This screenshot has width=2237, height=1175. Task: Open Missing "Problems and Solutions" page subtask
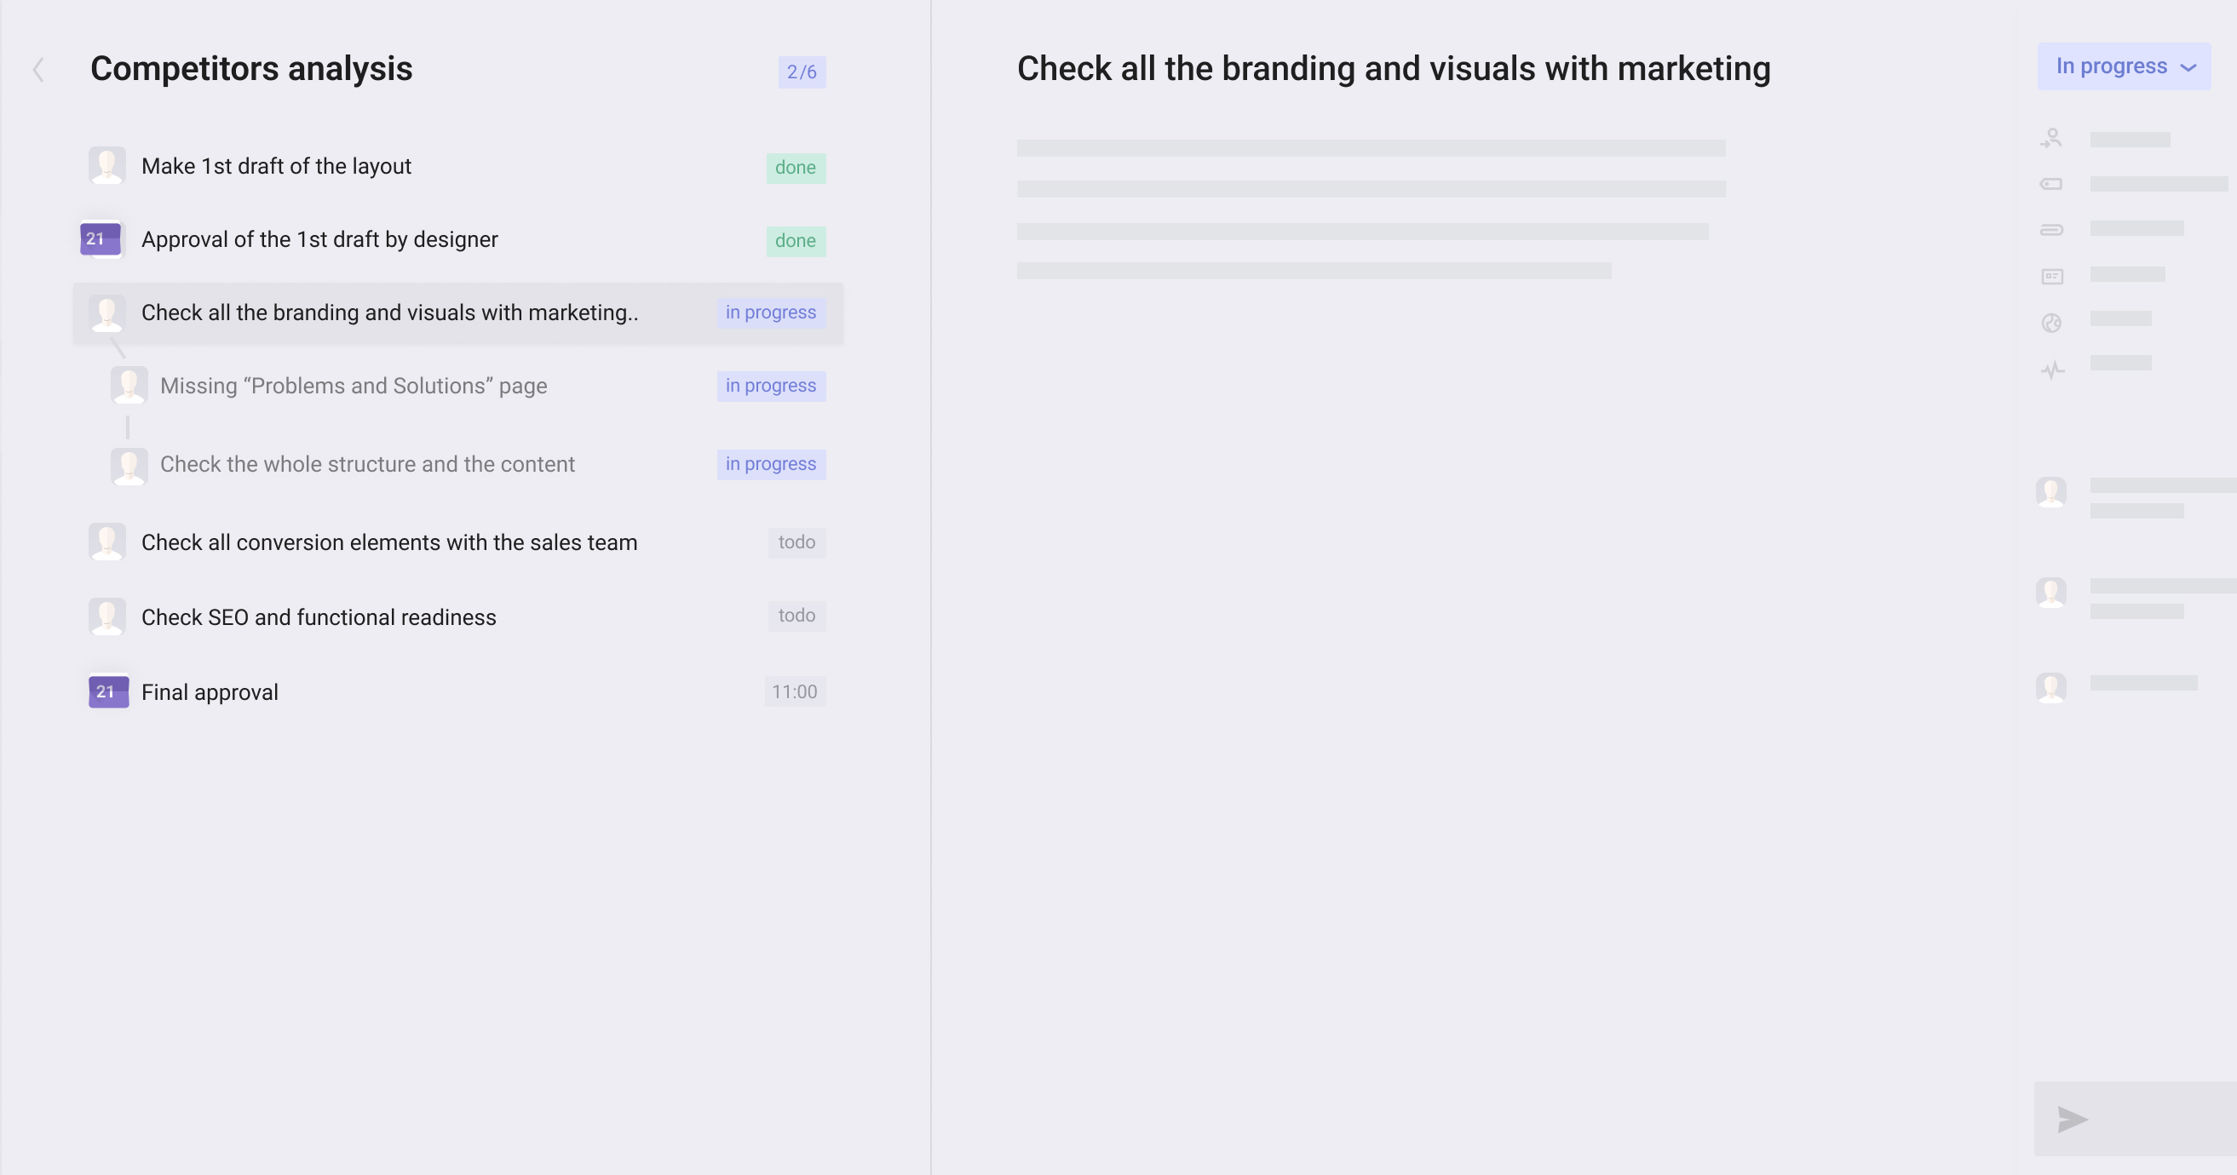pyautogui.click(x=354, y=386)
